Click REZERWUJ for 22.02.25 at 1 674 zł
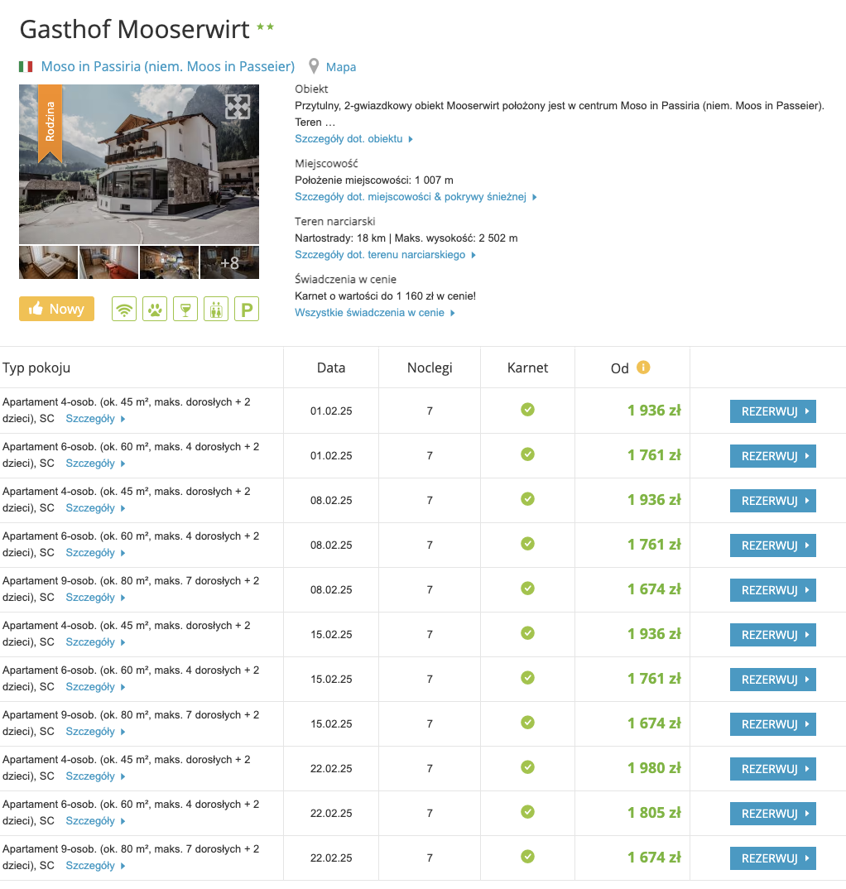 click(x=773, y=858)
